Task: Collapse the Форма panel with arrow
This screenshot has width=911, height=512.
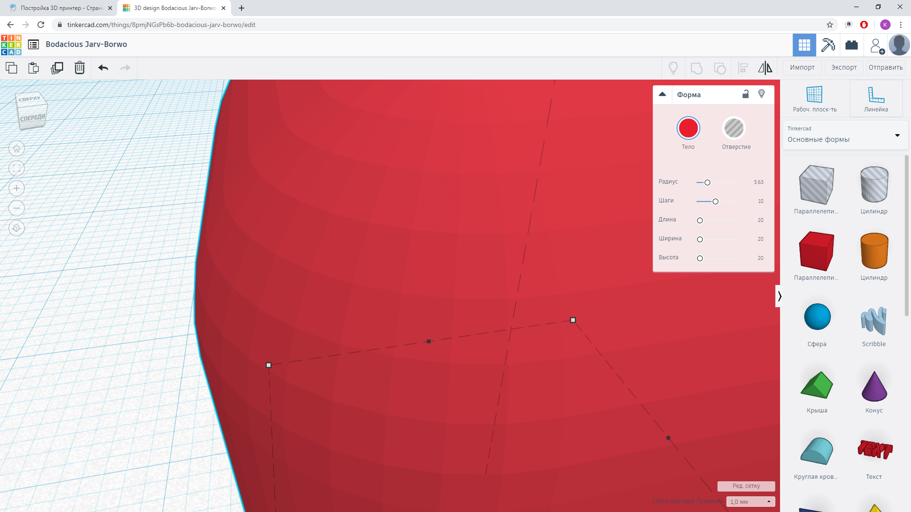Action: 662,94
